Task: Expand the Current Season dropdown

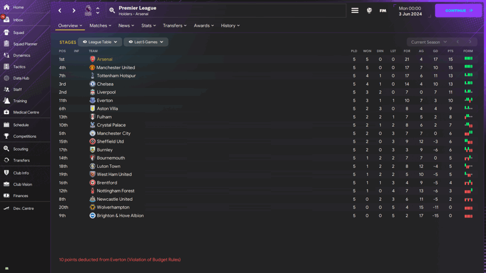Action: (x=428, y=42)
